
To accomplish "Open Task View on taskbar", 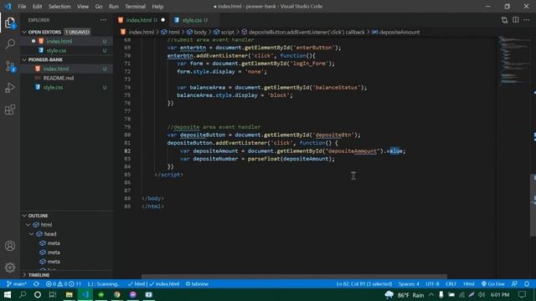I will [x=53, y=294].
